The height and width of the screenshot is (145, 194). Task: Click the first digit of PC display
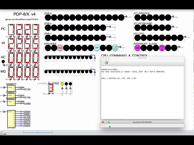[x=12, y=29]
